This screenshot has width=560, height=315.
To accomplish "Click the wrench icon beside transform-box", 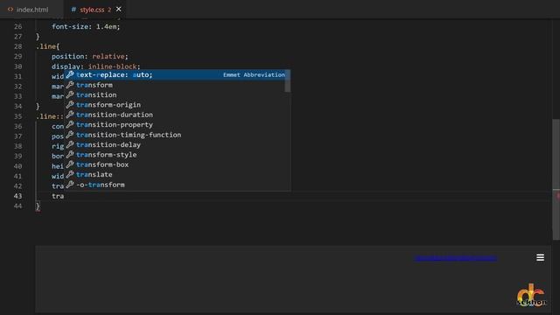I will [x=70, y=164].
